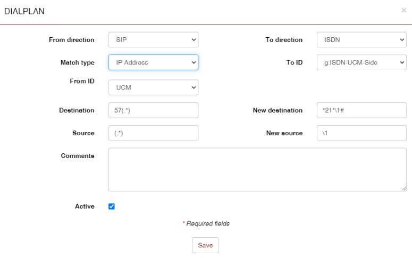The width and height of the screenshot is (412, 258).
Task: Click the New source input field
Action: (x=361, y=133)
